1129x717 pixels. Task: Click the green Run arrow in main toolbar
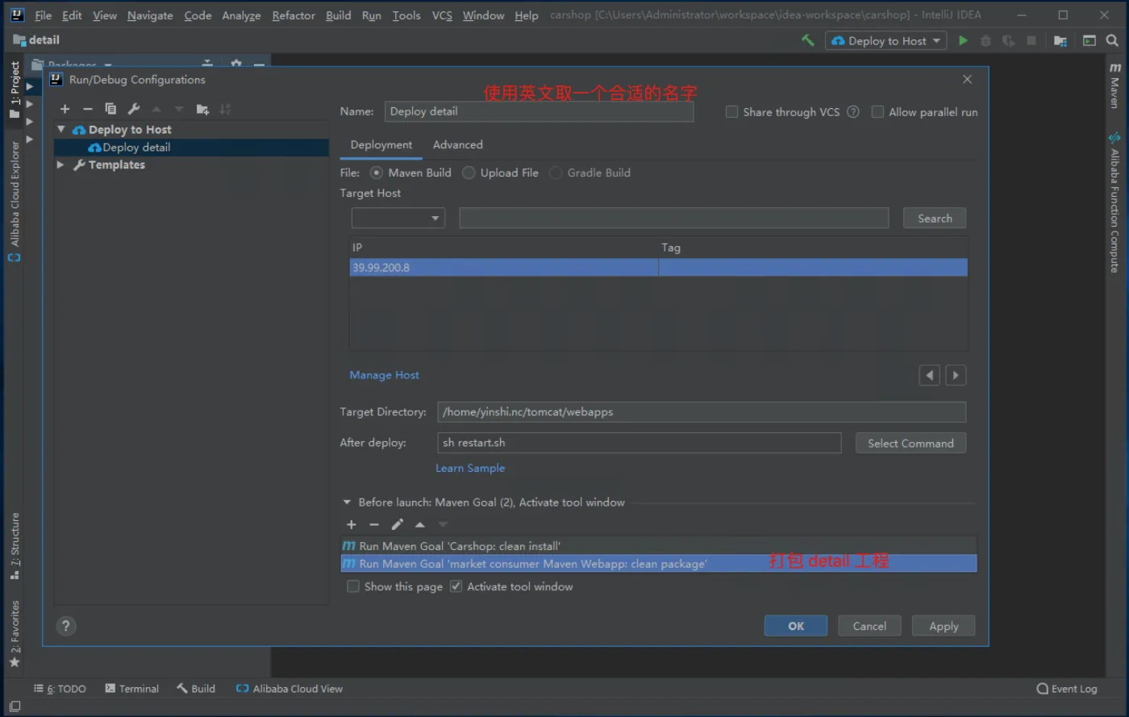963,40
